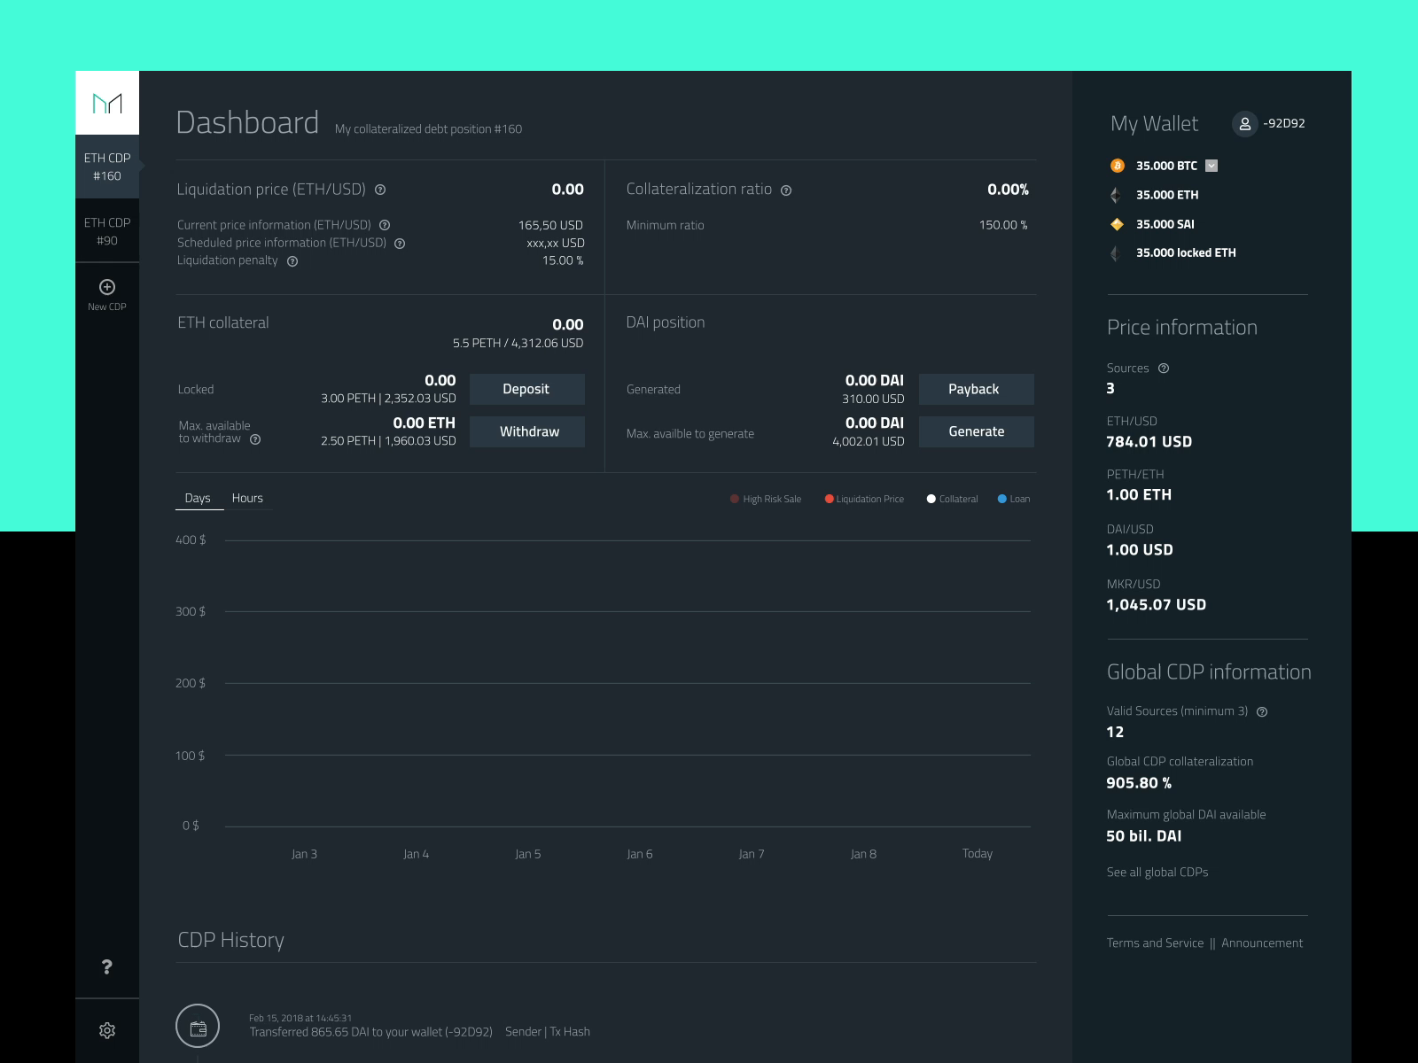Click the Maker logo in the sidebar

tap(107, 104)
